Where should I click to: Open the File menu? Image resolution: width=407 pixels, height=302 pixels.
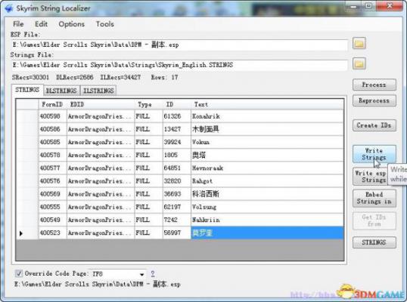click(18, 24)
